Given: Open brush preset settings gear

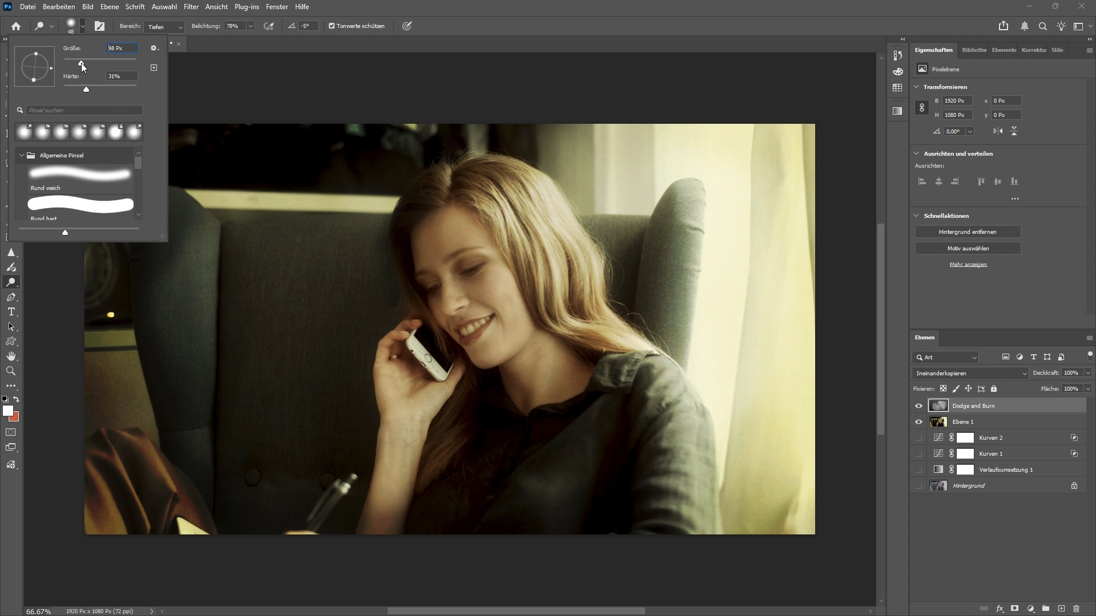Looking at the screenshot, I should (x=154, y=48).
